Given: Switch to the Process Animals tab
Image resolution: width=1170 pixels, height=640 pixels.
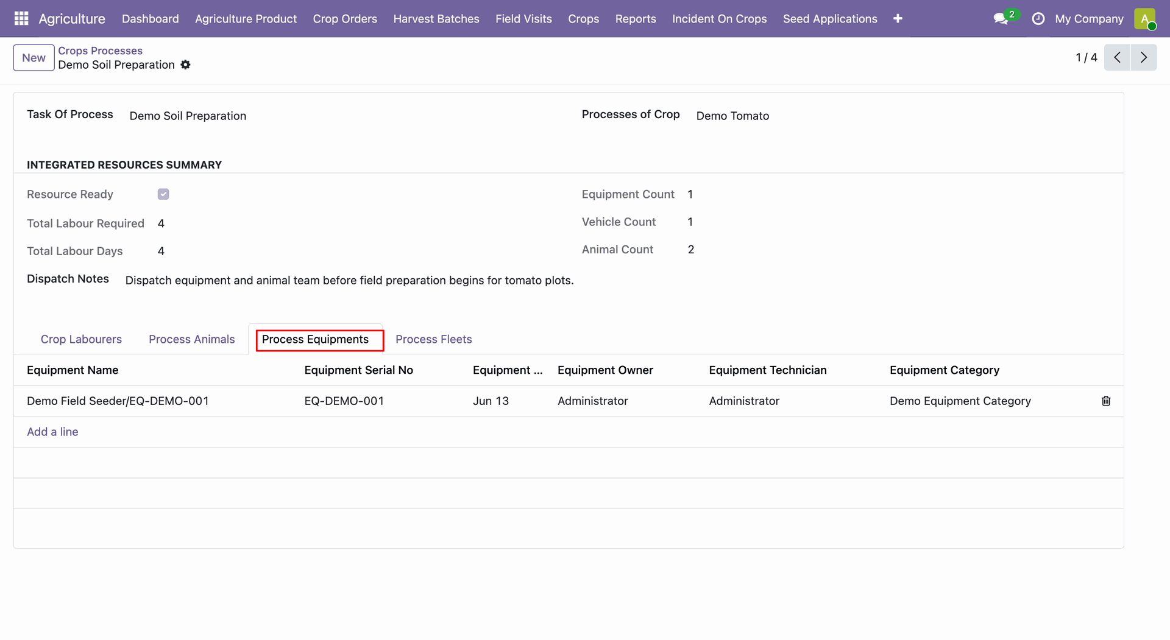Looking at the screenshot, I should pos(192,339).
